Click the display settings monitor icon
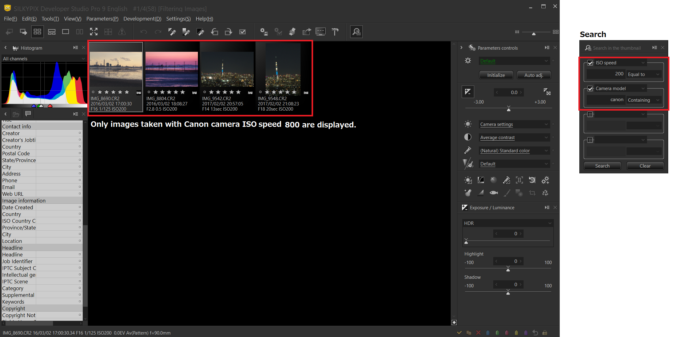 tap(320, 32)
